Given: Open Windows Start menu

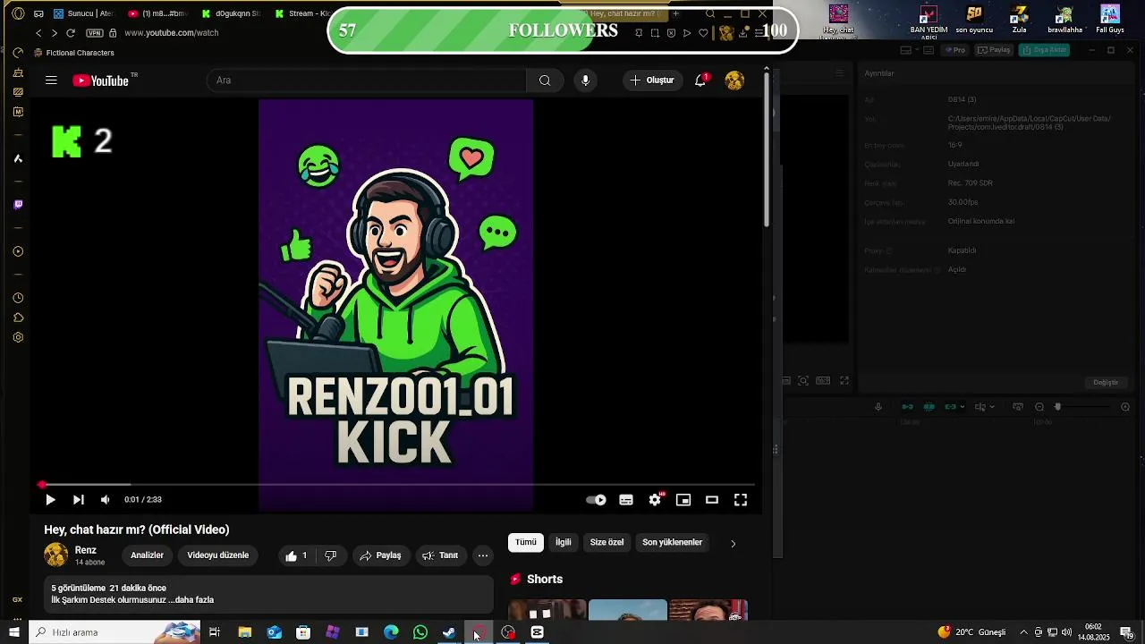Looking at the screenshot, I should tap(14, 632).
